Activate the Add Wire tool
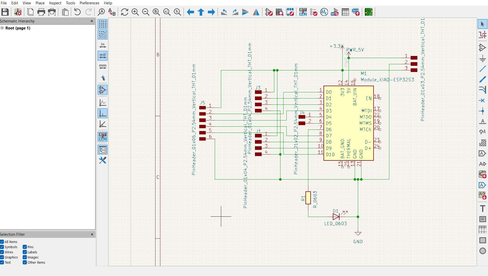Viewport: 488px width, 276px height. click(x=482, y=69)
